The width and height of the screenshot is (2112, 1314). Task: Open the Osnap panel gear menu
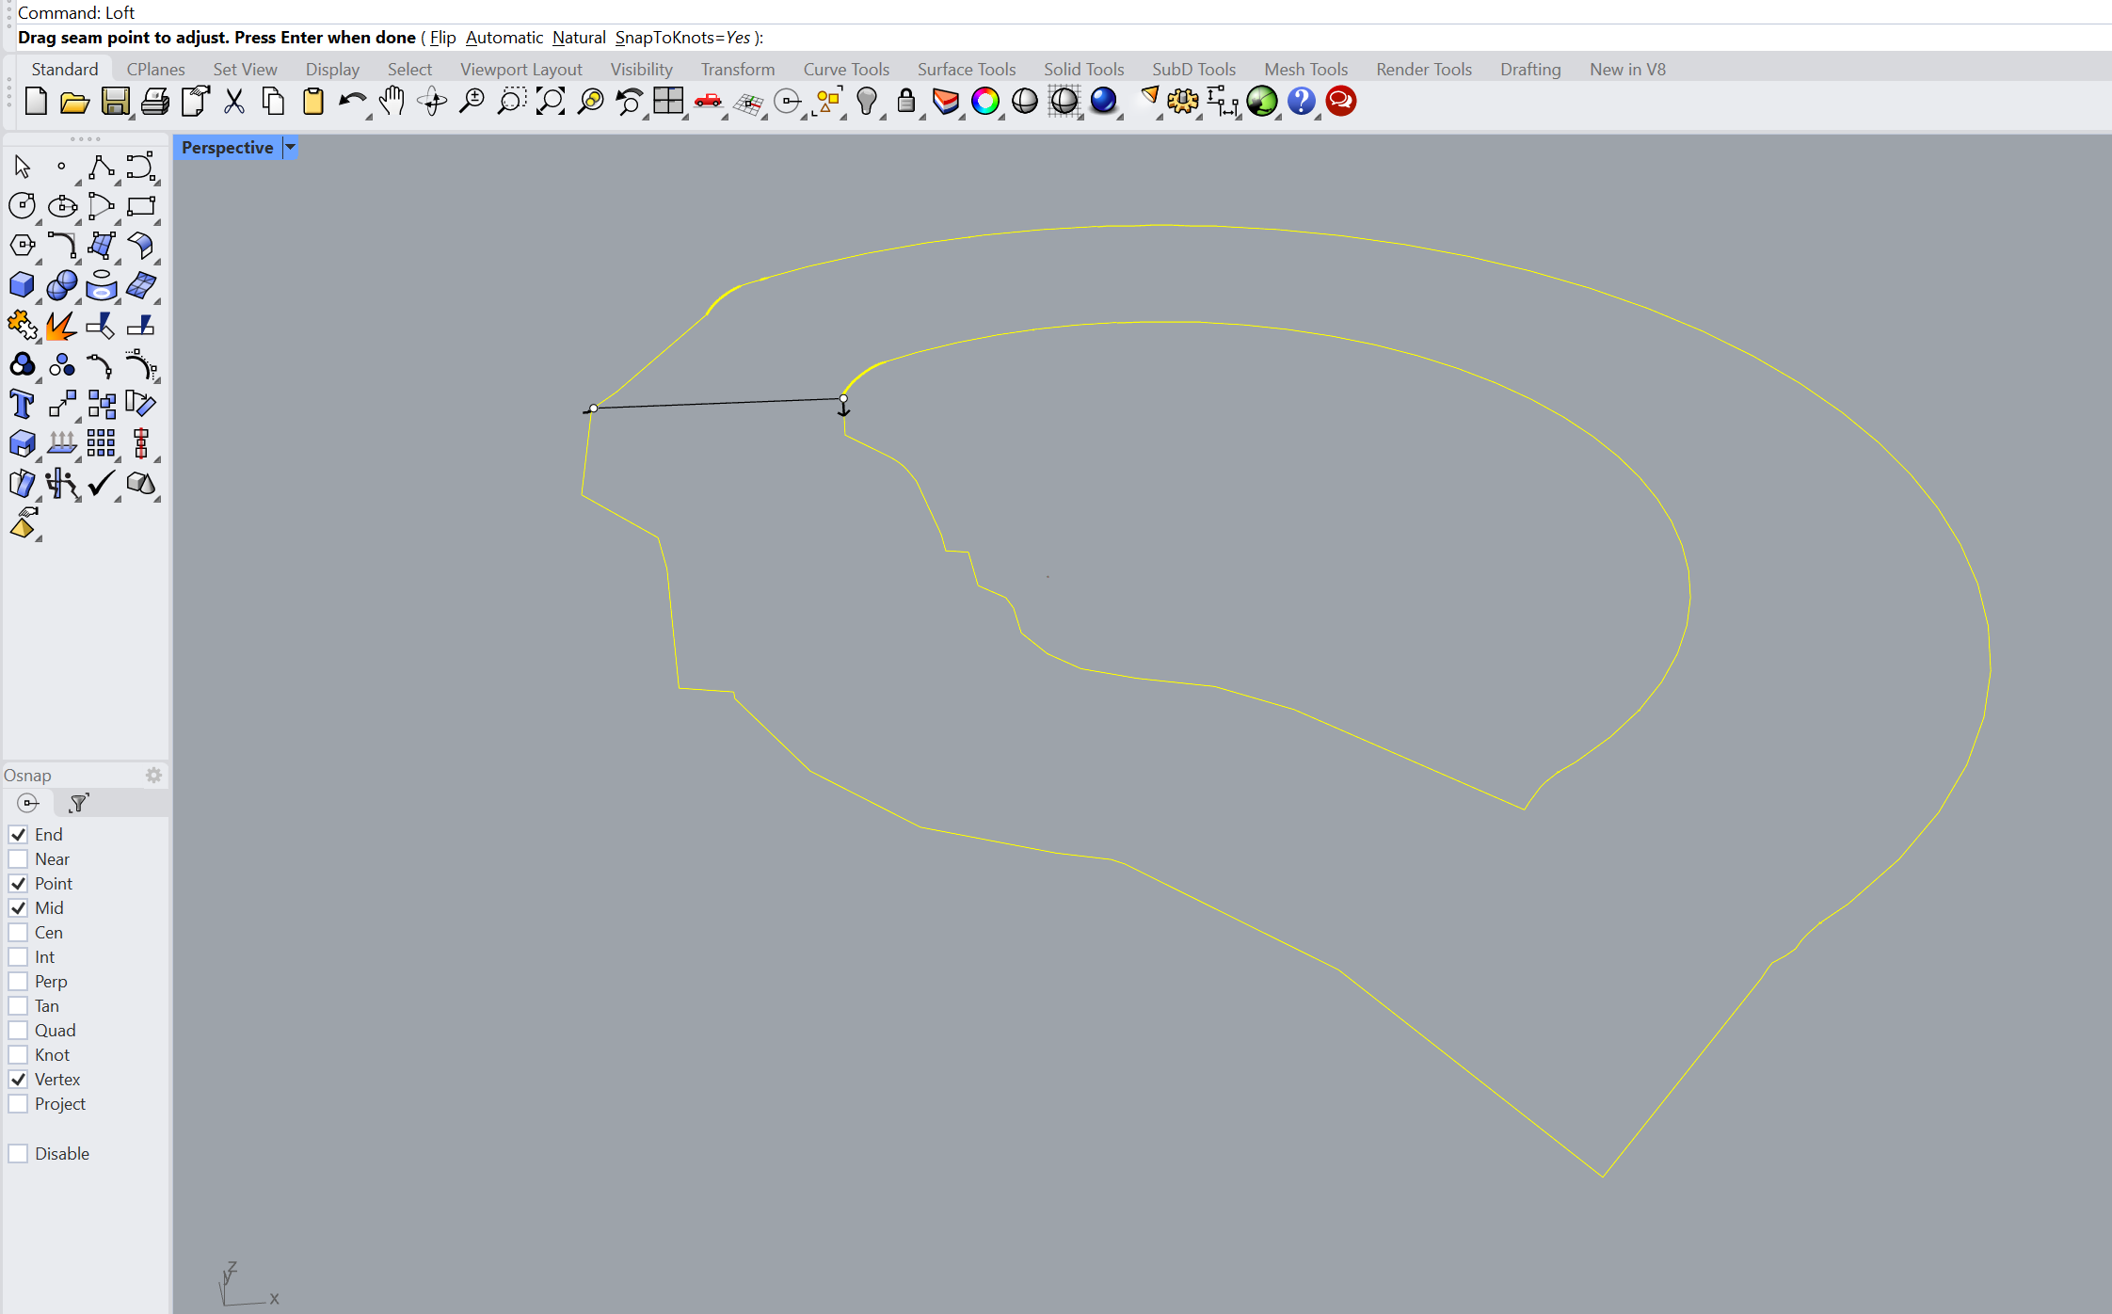[x=153, y=776]
